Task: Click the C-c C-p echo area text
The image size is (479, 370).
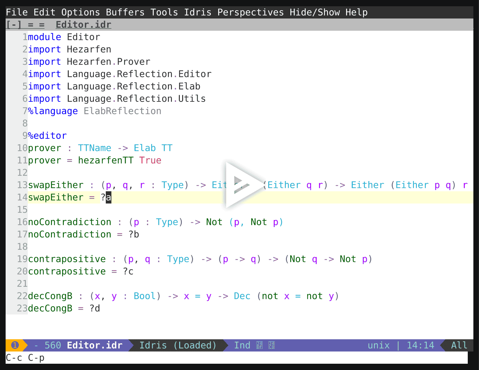Action: 25,357
